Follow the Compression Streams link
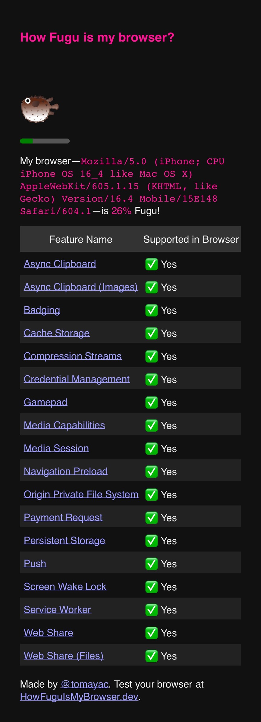Viewport: 261px width, 722px height. coord(73,356)
